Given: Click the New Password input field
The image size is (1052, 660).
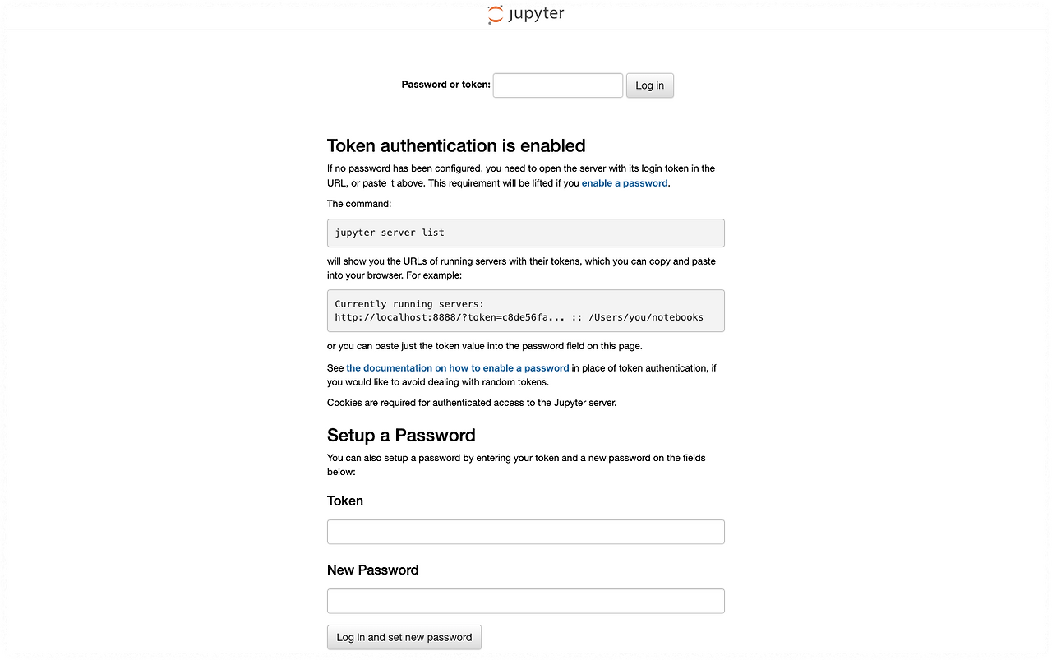Looking at the screenshot, I should click(x=525, y=601).
